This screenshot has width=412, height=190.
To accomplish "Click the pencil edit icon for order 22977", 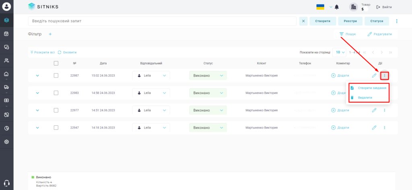I will click(374, 110).
